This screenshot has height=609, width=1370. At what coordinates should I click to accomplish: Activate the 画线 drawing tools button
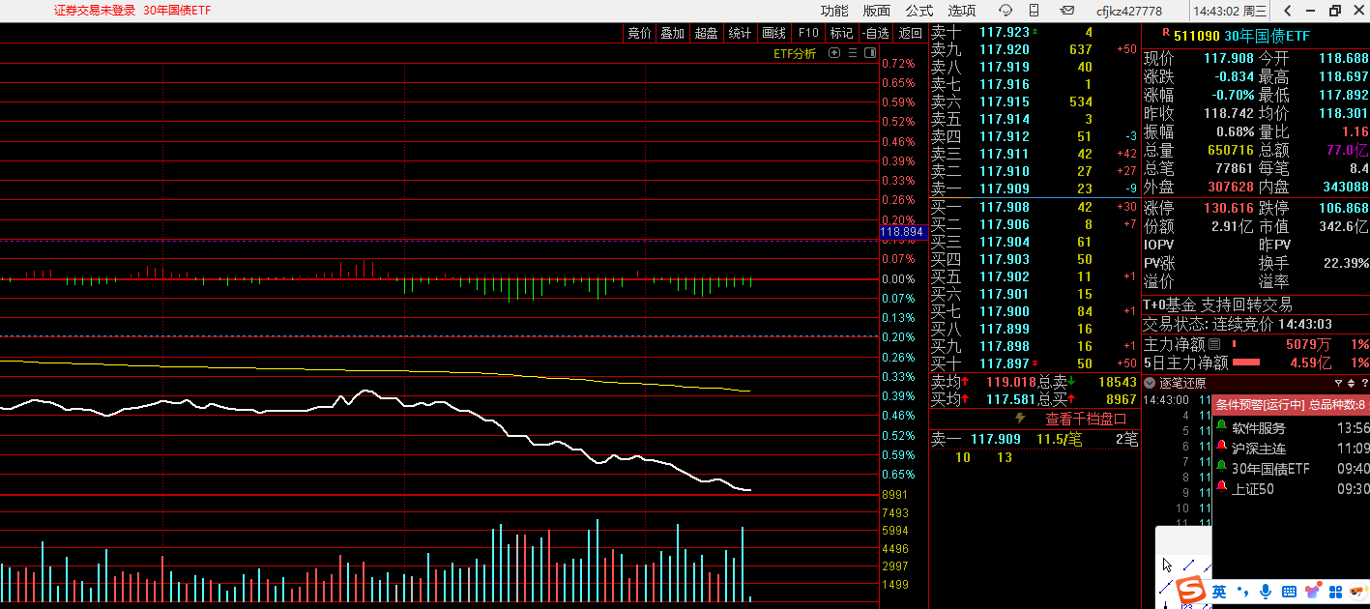pyautogui.click(x=773, y=33)
